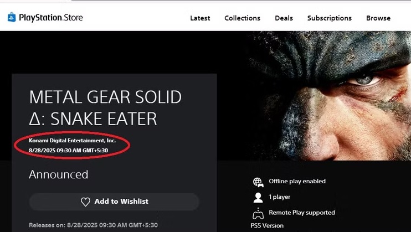Open the Collections navigation tab
The width and height of the screenshot is (411, 232).
[242, 18]
